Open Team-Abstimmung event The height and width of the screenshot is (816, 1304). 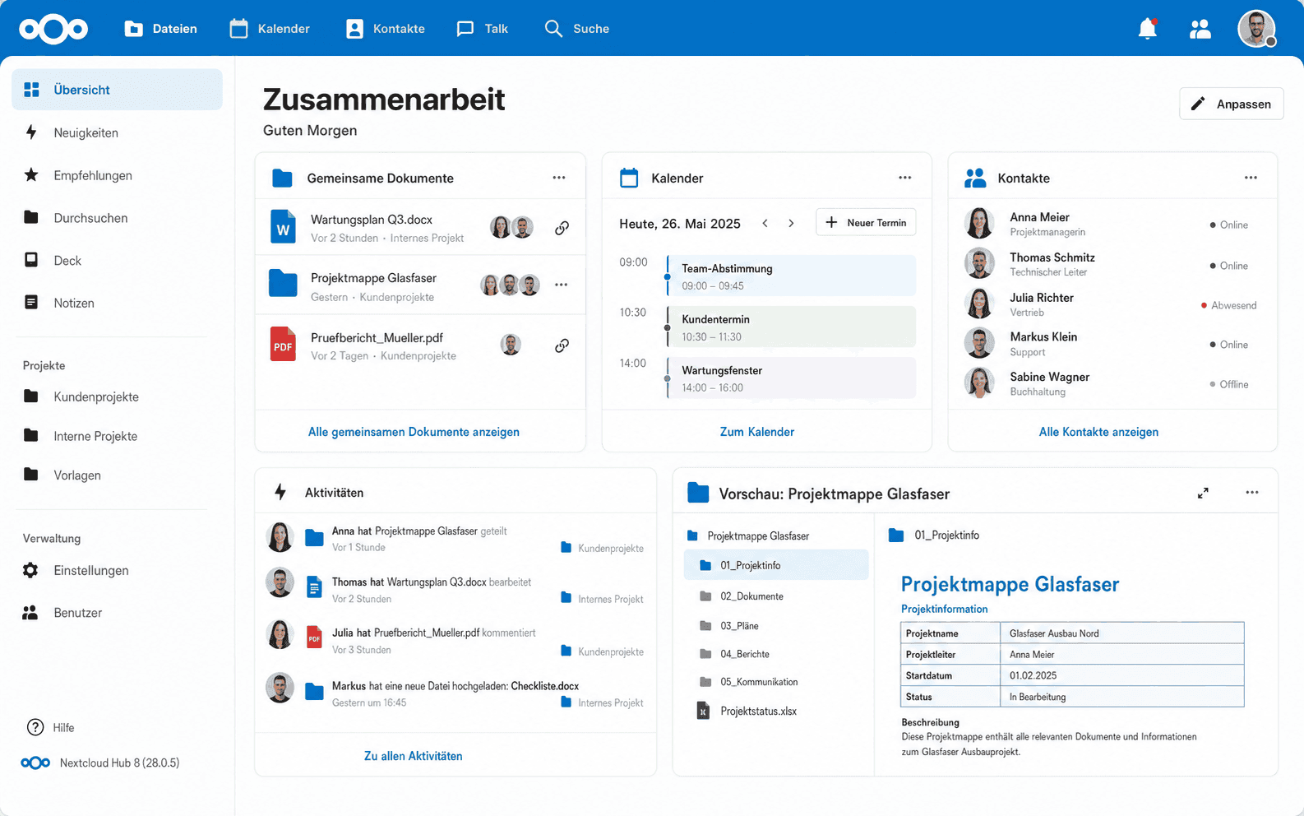point(791,276)
